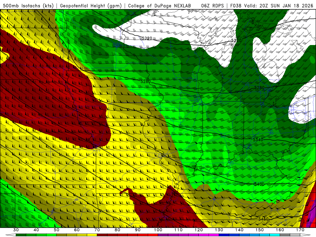
Task: Click the 06Z RDPS model run label
Action: click(x=213, y=6)
